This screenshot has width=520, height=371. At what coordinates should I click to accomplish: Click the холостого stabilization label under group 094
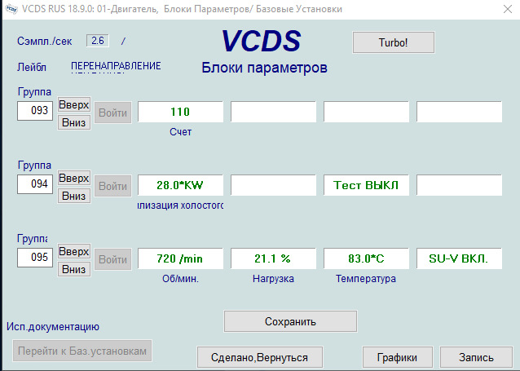pos(180,205)
